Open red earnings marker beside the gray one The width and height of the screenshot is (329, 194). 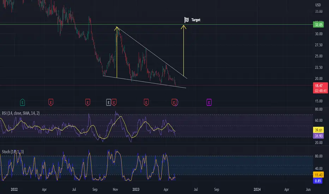click(x=114, y=102)
